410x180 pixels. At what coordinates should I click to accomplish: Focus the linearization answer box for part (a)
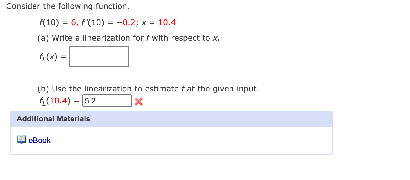click(99, 56)
